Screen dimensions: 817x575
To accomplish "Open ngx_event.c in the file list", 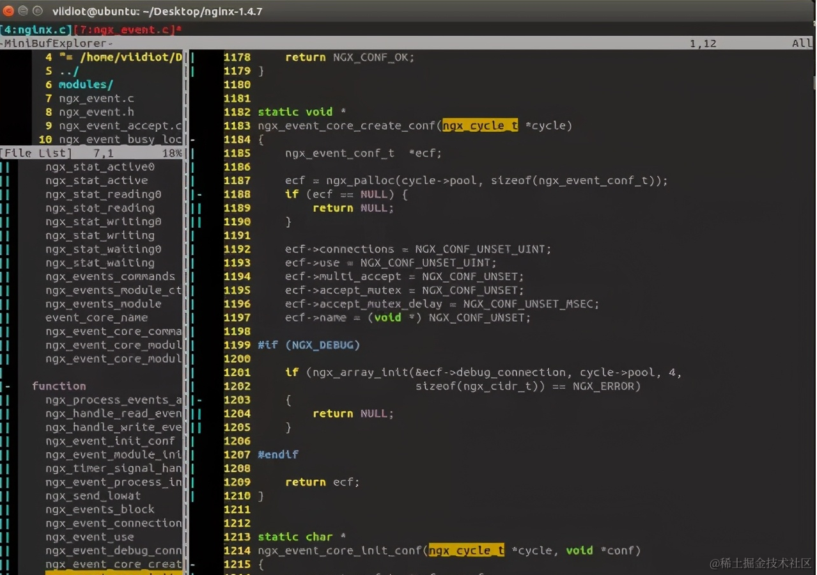I will [97, 98].
